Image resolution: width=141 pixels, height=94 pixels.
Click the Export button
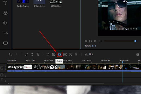(x=89, y=54)
